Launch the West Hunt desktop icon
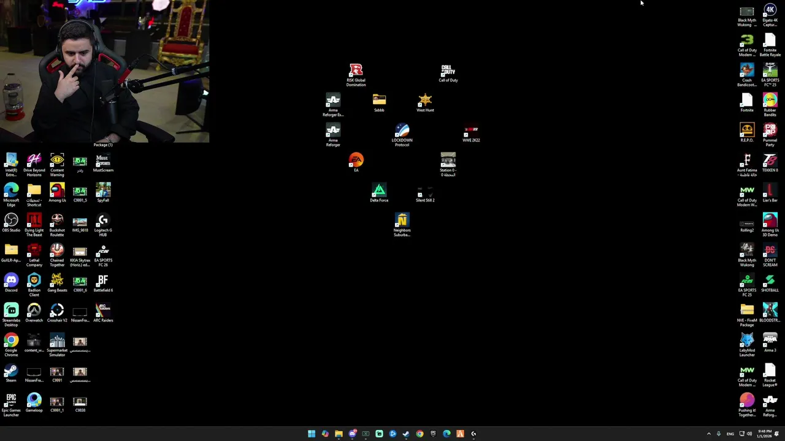 [x=425, y=103]
